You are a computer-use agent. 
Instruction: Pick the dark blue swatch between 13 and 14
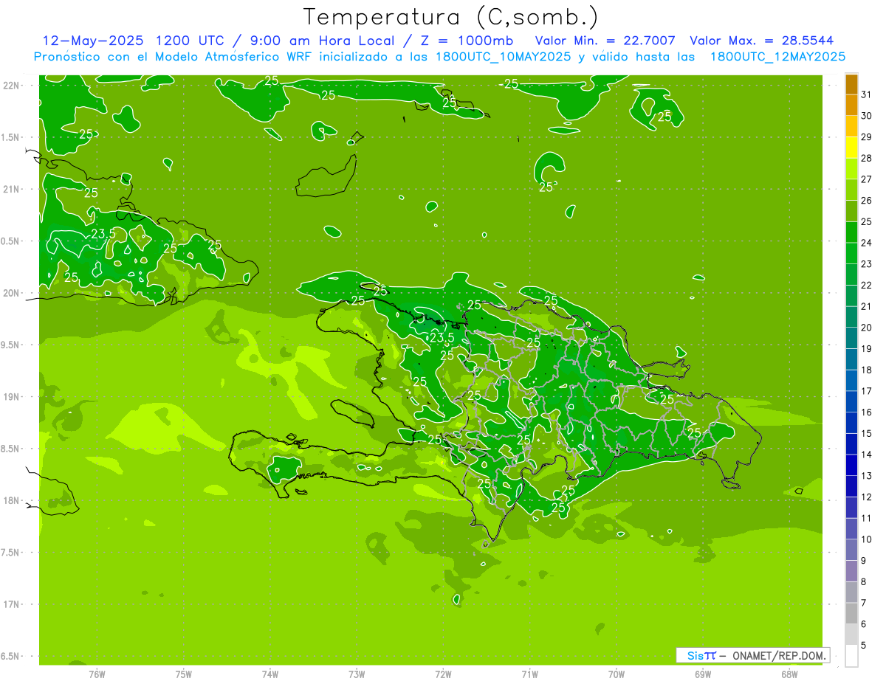pyautogui.click(x=851, y=466)
